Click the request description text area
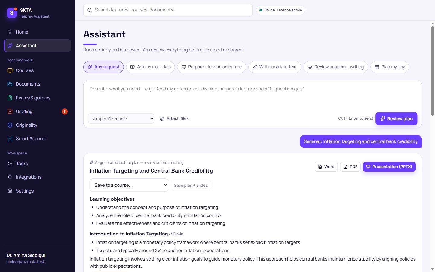The width and height of the screenshot is (435, 272). pos(253,96)
